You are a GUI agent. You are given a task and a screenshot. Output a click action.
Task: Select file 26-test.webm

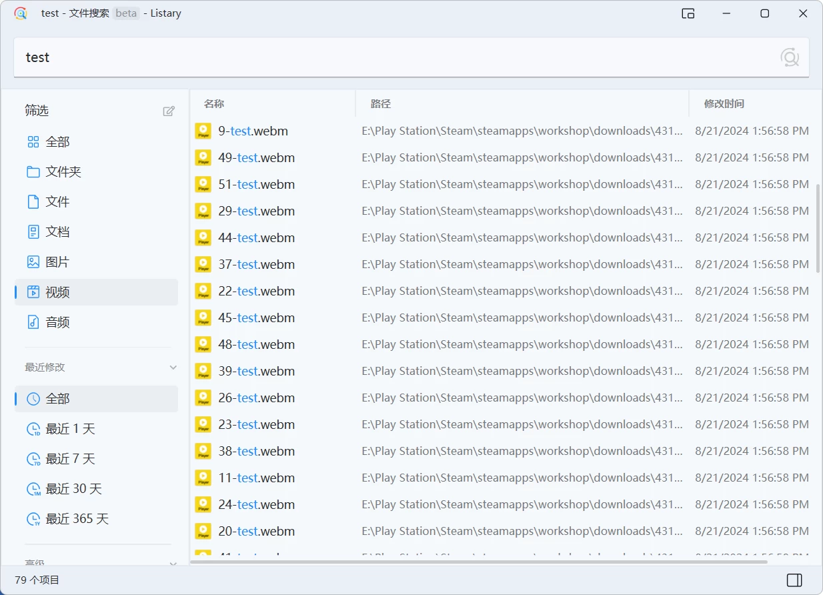coord(257,398)
